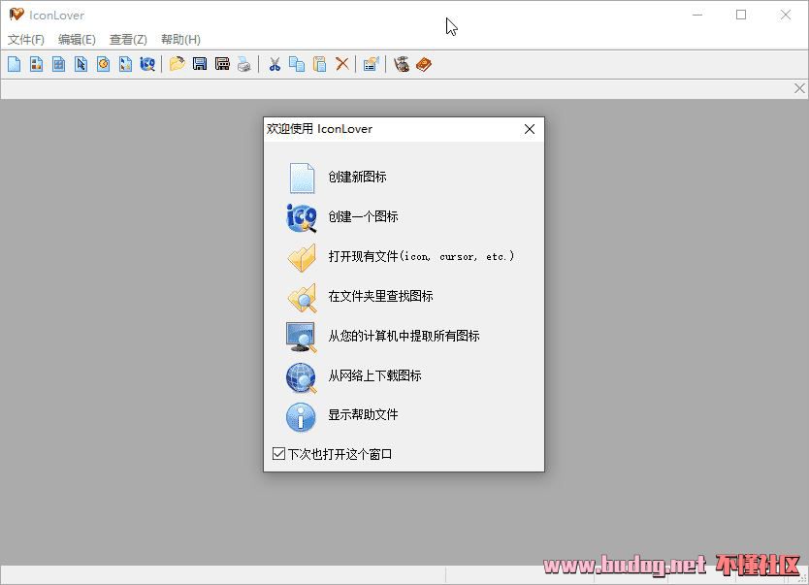Choose 创建新图标 in welcome dialog
Image resolution: width=809 pixels, height=585 pixels.
click(357, 178)
